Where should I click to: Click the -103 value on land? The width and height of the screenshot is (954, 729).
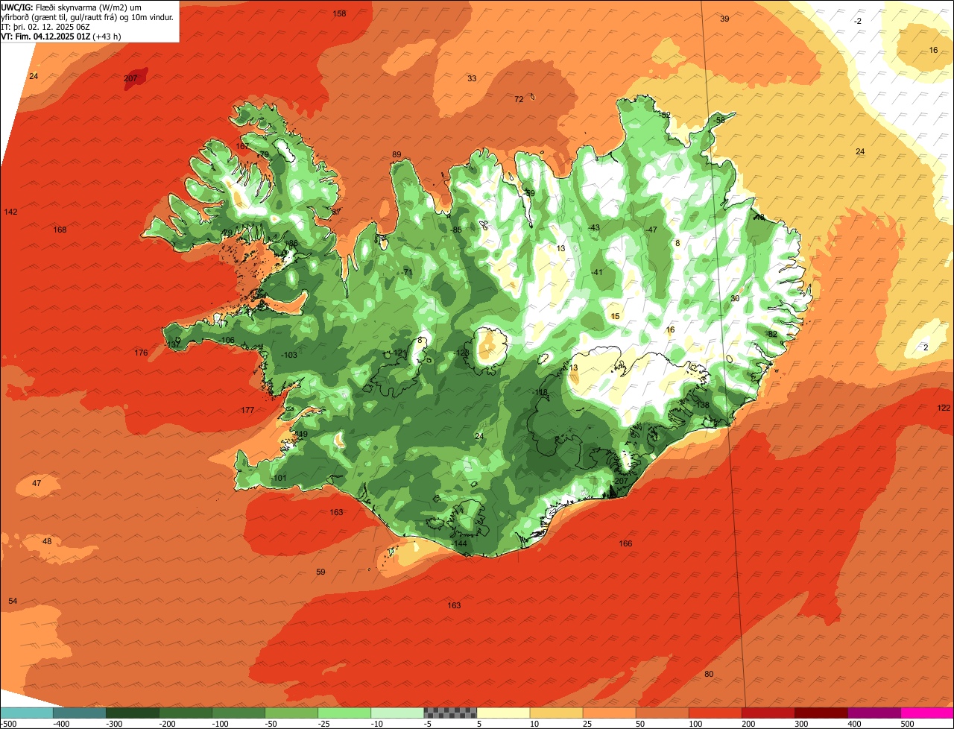(x=289, y=355)
